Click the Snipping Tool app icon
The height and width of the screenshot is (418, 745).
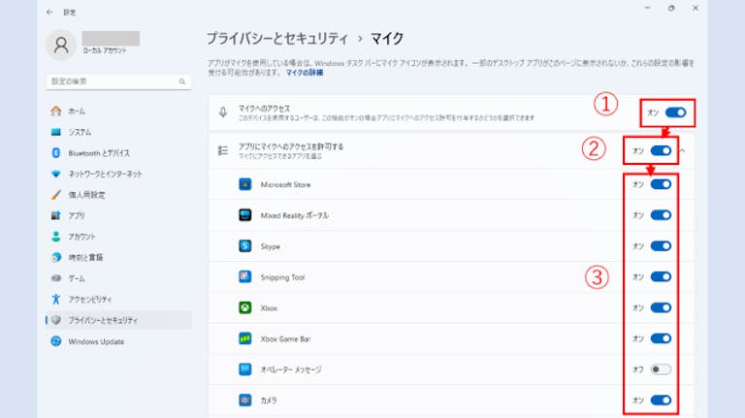click(245, 277)
